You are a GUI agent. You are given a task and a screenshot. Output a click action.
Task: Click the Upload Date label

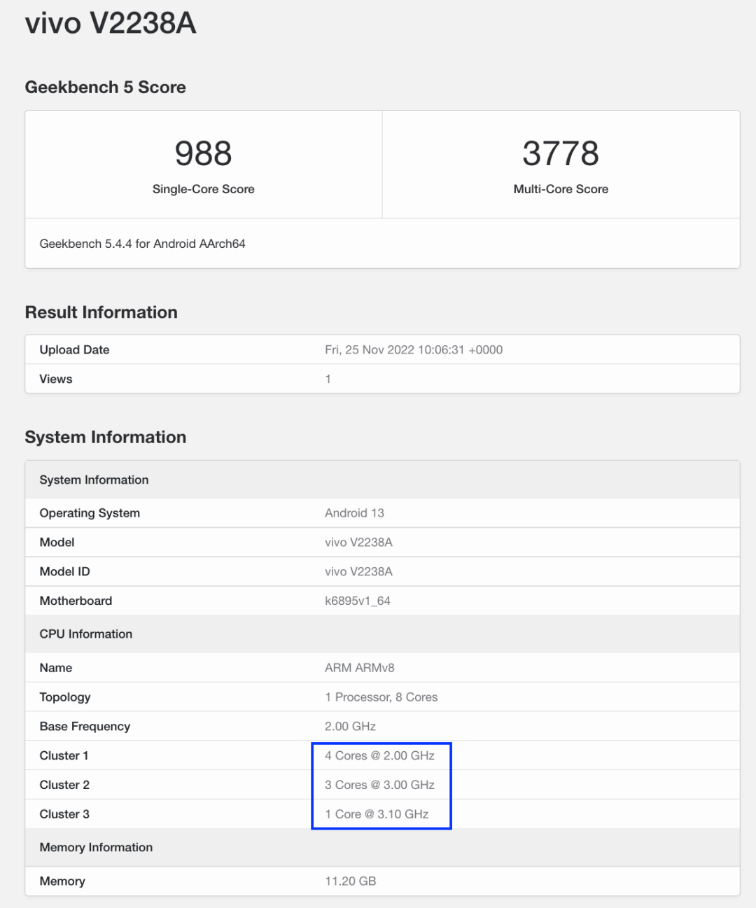(75, 349)
